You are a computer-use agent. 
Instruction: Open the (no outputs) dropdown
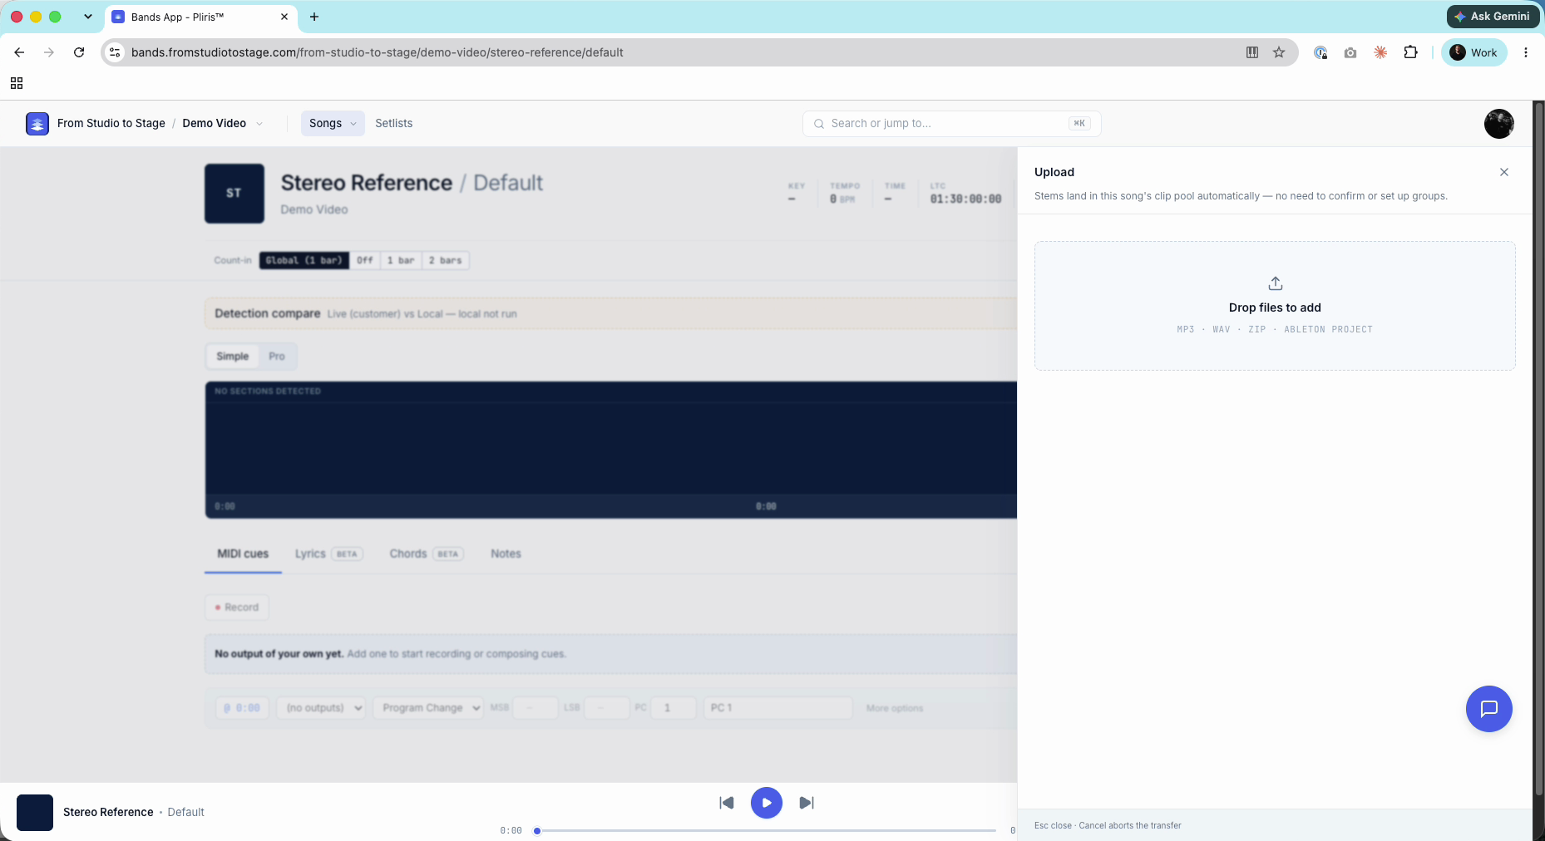pos(321,708)
